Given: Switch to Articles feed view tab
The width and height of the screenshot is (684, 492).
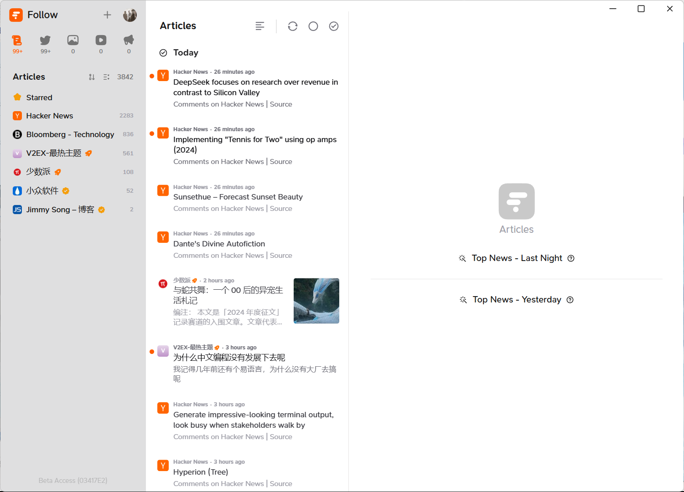Looking at the screenshot, I should point(17,44).
